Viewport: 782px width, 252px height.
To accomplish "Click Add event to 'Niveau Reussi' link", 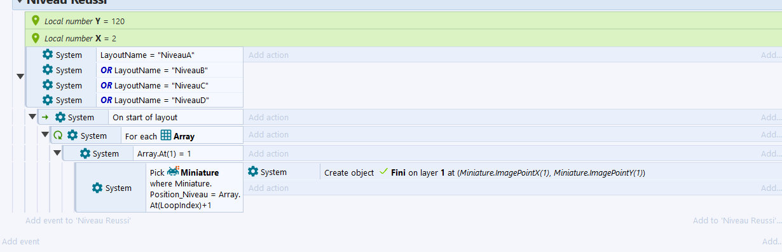I will (78, 220).
